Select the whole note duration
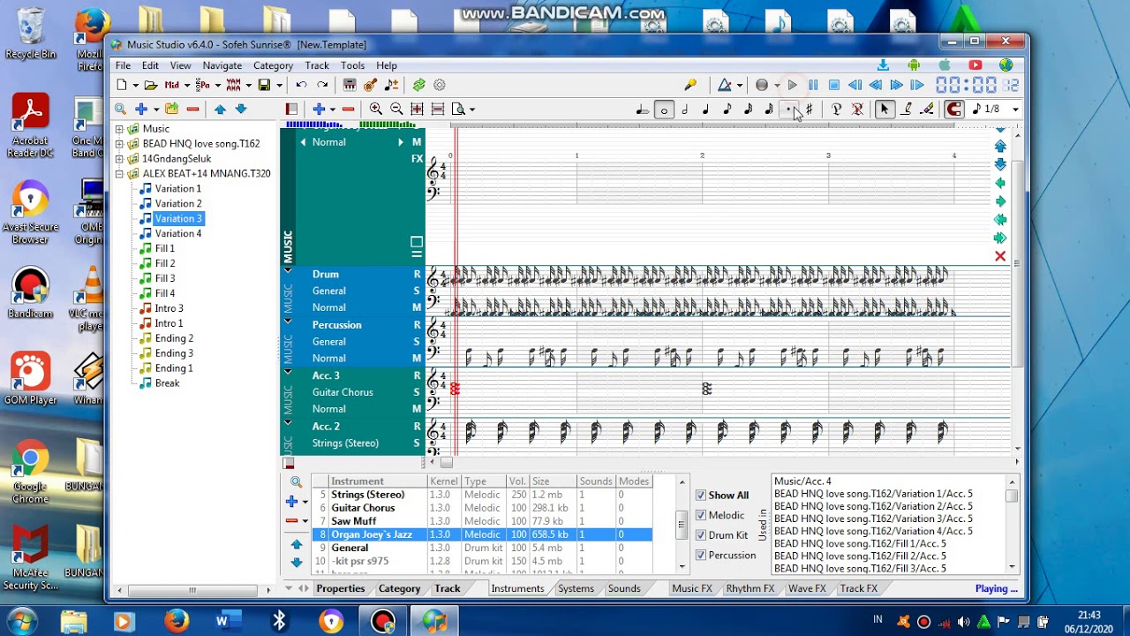This screenshot has width=1130, height=636. (x=664, y=110)
